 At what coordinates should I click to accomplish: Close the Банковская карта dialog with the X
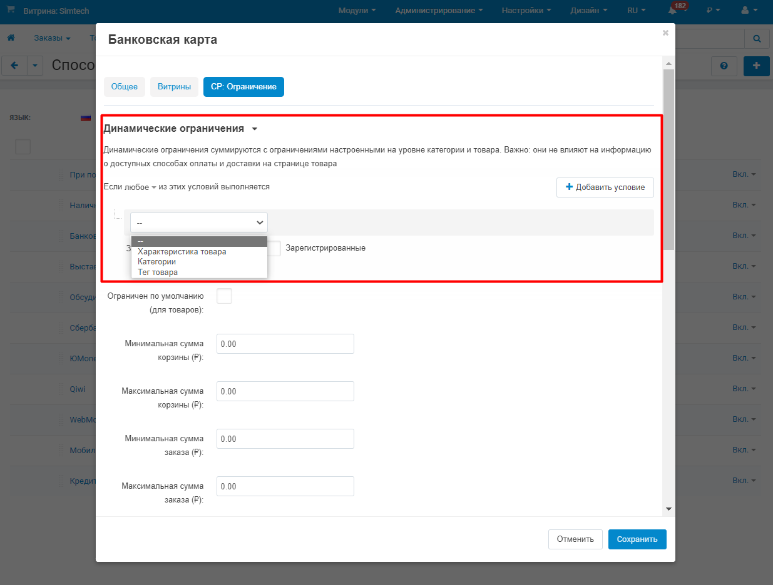[x=665, y=33]
